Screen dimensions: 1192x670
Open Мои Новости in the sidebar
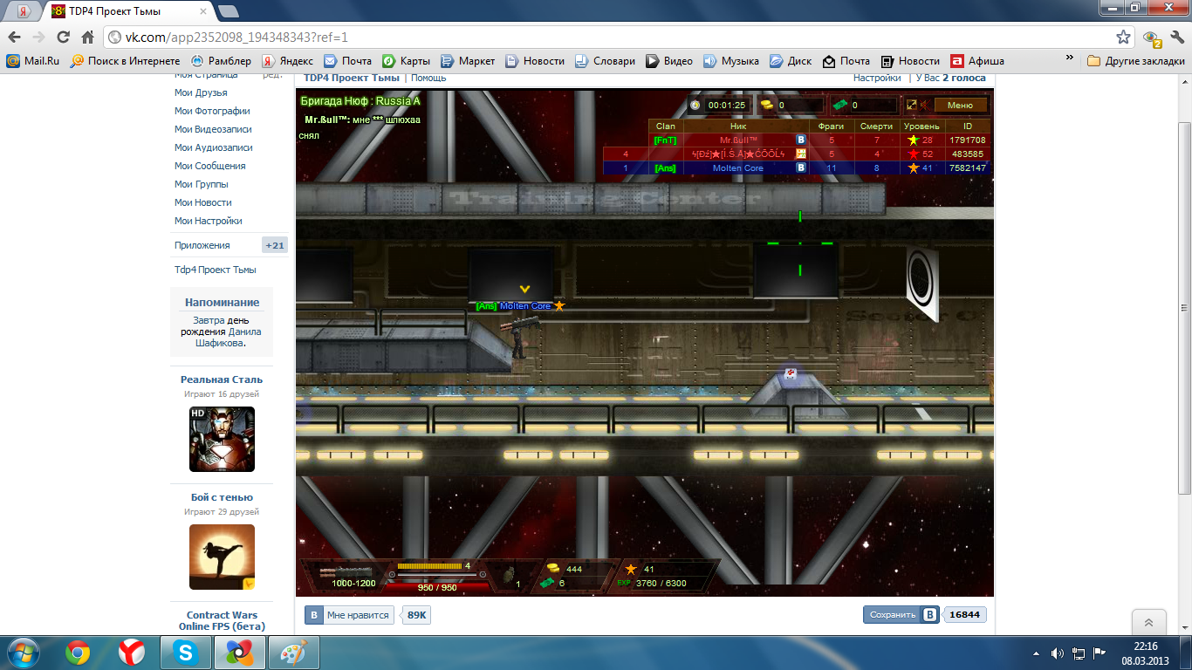coord(202,202)
